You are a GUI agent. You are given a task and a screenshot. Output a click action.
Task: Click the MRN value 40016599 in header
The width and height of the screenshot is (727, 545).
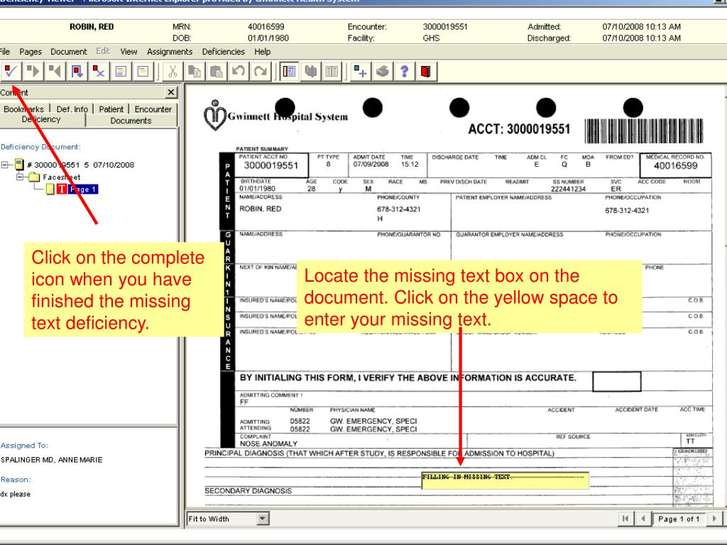[266, 27]
